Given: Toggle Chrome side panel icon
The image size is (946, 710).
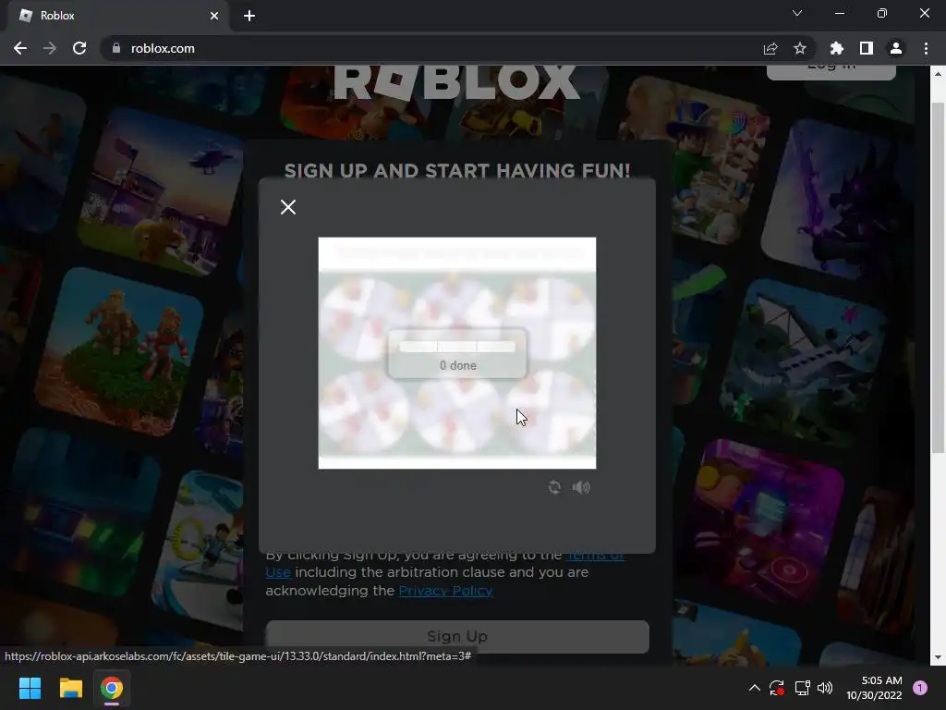Looking at the screenshot, I should click(x=867, y=48).
